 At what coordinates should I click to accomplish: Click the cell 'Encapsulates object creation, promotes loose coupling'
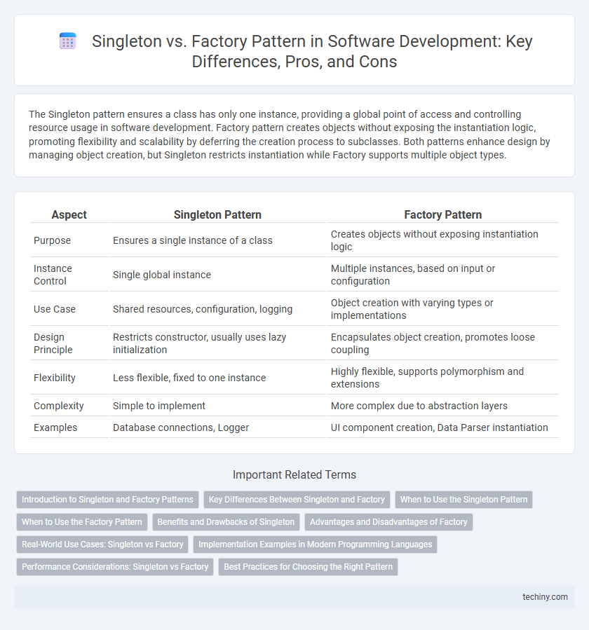[x=443, y=343]
